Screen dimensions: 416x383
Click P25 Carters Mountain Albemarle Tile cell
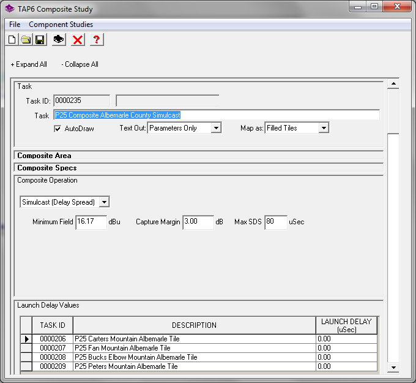tap(194, 339)
